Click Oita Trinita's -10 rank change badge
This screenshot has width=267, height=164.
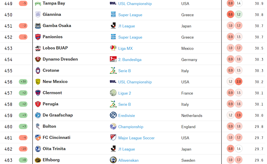(x=23, y=149)
